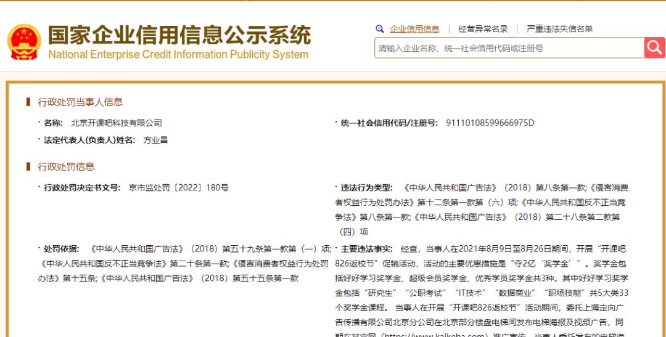
Task: Select the 行政处罚当事人信息 heading
Action: click(x=80, y=102)
